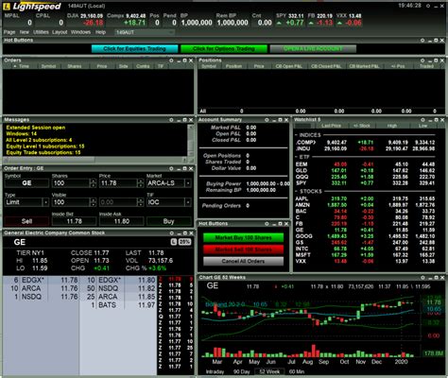Click the Market Sell 100 Shares hot button
The height and width of the screenshot is (378, 448).
tap(243, 249)
